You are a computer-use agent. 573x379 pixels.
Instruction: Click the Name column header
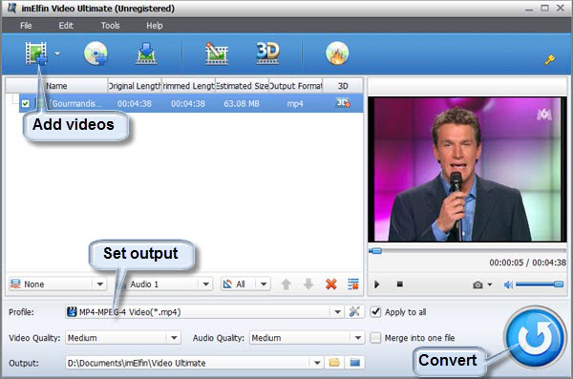(x=56, y=86)
